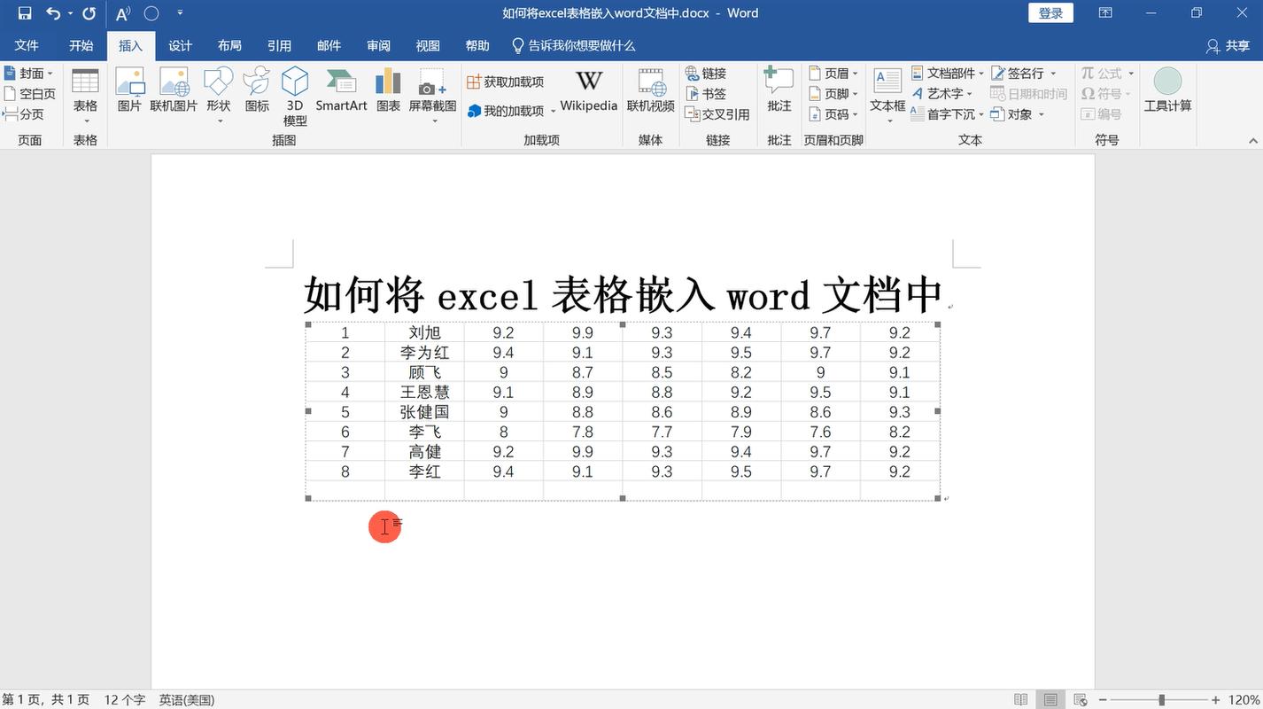Click the Share (共享) button
1263x709 pixels.
tap(1228, 46)
